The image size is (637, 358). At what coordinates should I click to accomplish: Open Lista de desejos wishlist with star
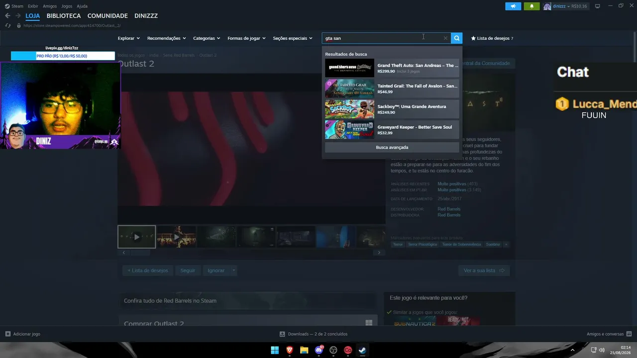[492, 38]
